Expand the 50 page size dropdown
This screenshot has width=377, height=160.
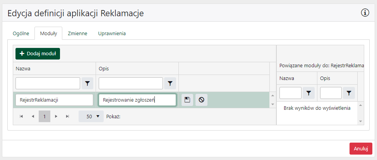tap(91, 116)
